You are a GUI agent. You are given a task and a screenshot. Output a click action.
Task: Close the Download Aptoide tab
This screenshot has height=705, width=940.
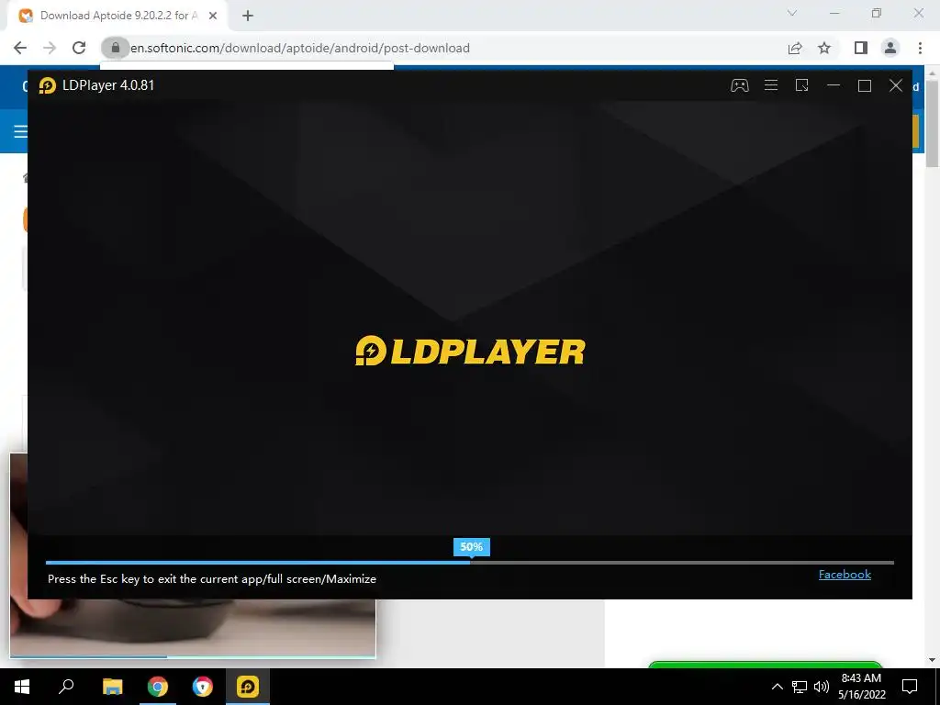(x=213, y=16)
